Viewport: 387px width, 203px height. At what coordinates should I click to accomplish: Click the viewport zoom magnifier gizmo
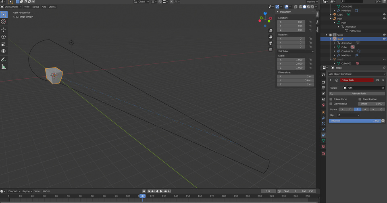tap(270, 31)
